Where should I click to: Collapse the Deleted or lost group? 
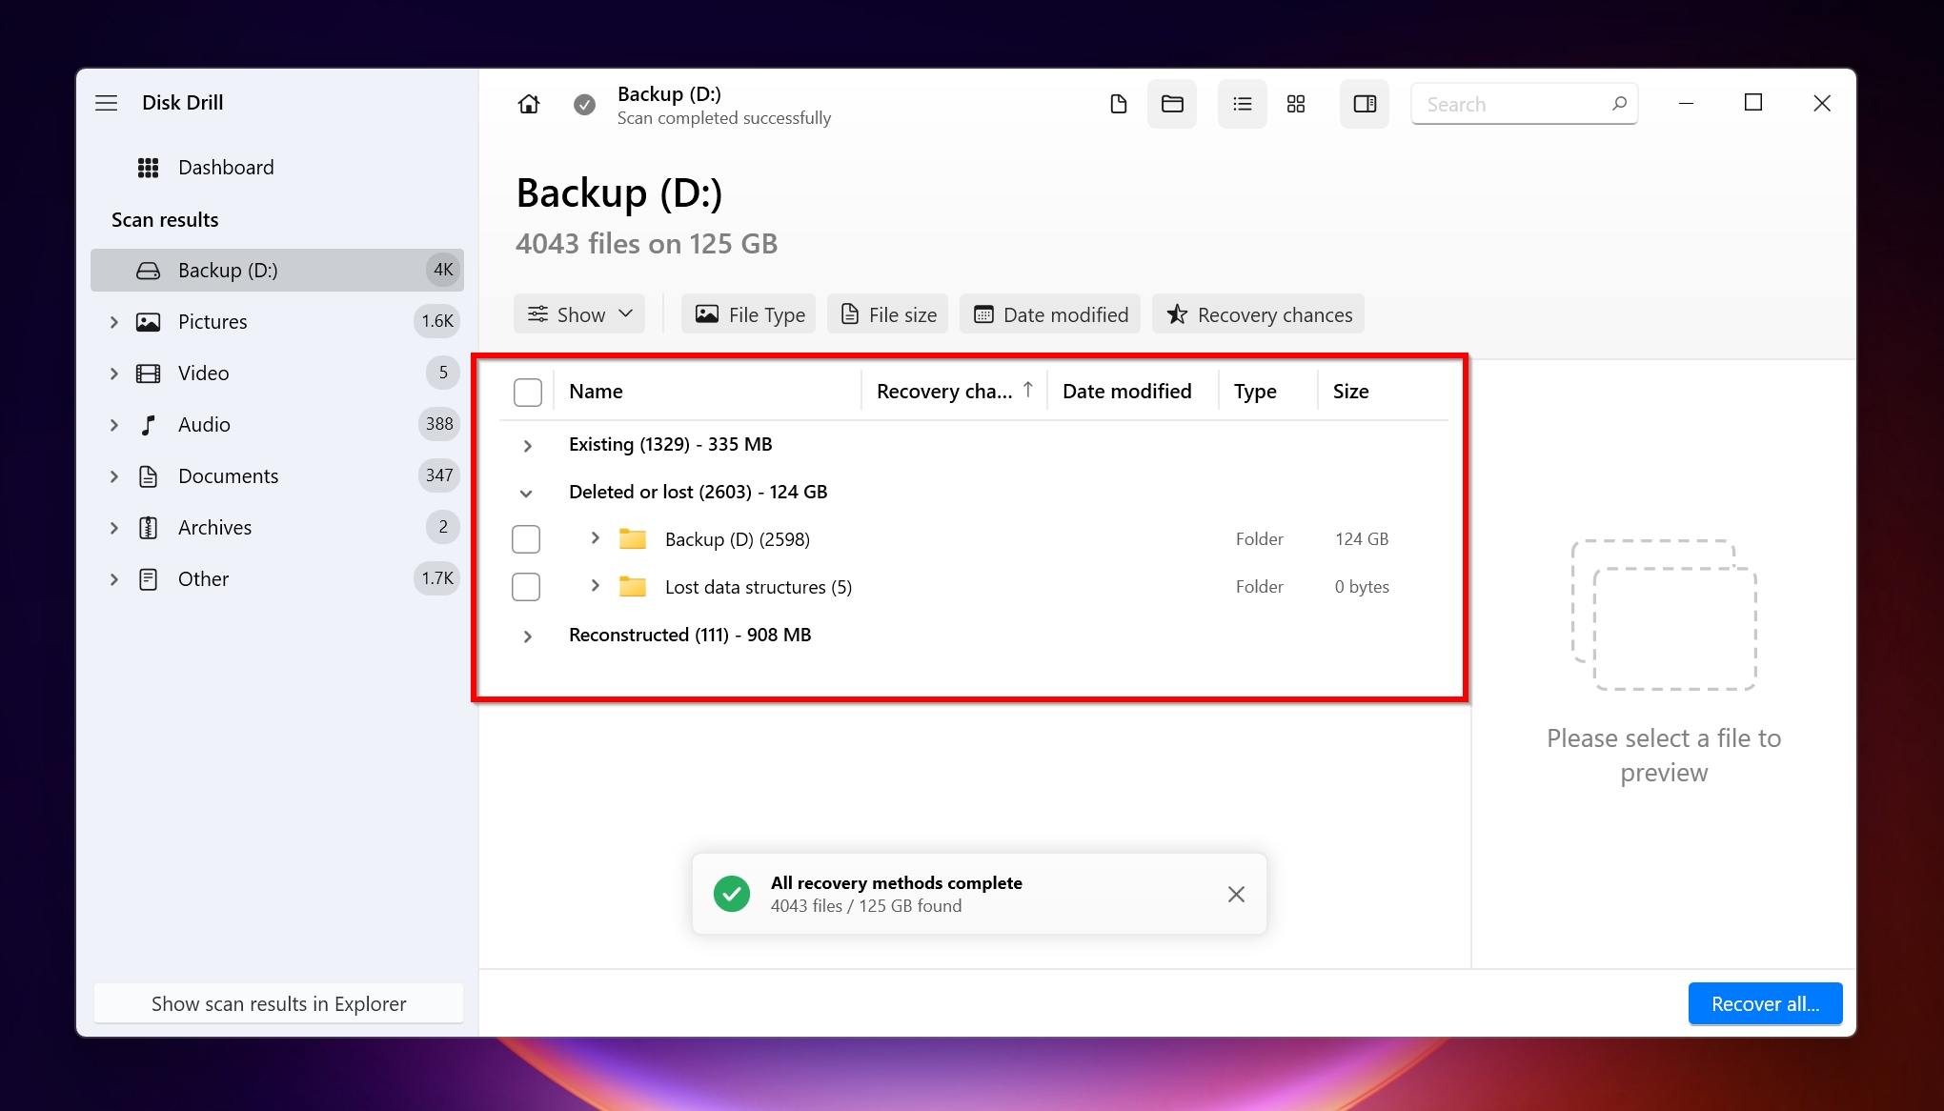pyautogui.click(x=526, y=493)
